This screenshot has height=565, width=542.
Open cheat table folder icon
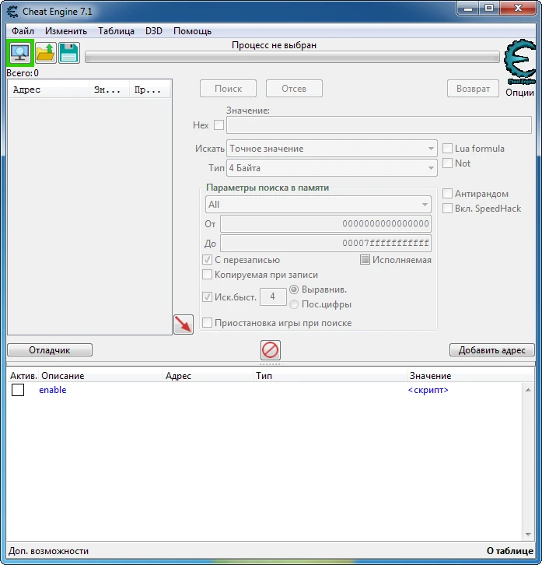(x=45, y=53)
